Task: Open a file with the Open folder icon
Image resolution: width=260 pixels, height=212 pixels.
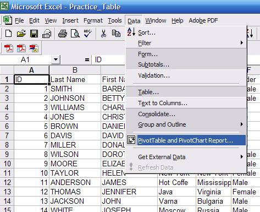Action: 21,34
